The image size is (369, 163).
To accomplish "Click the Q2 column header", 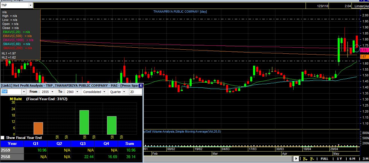I will 59,143.
